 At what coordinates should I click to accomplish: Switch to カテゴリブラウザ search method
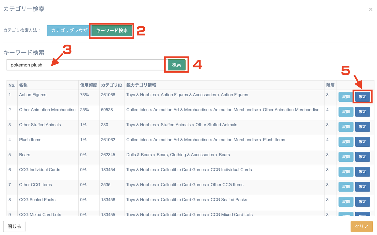click(69, 30)
